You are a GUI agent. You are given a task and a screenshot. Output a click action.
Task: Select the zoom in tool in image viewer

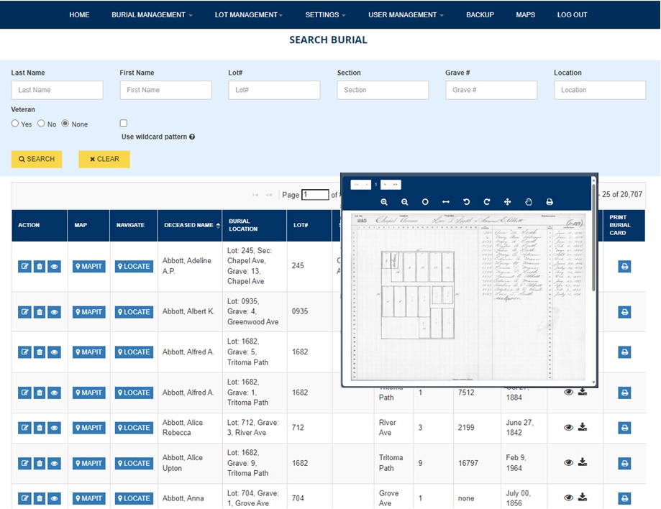(384, 202)
